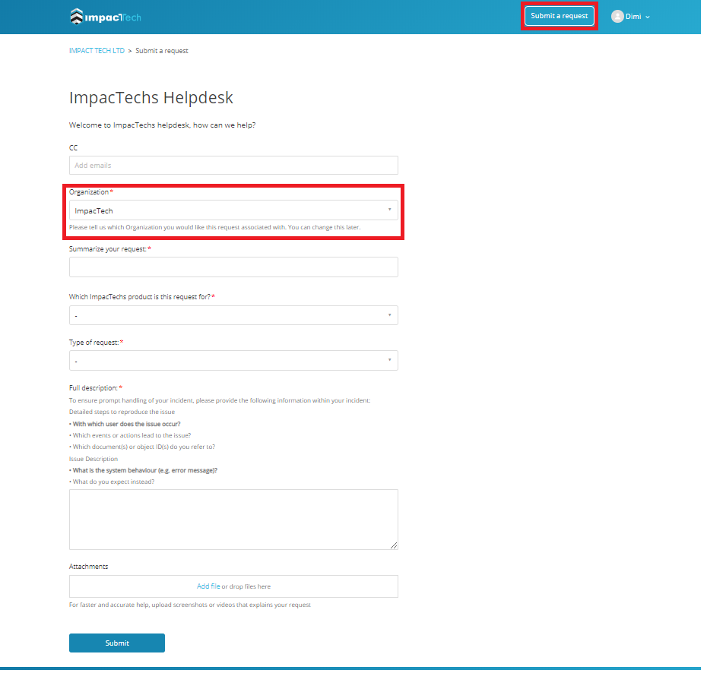This screenshot has height=673, width=707.
Task: Click the Submit a request breadcrumb text
Action: pyautogui.click(x=162, y=51)
